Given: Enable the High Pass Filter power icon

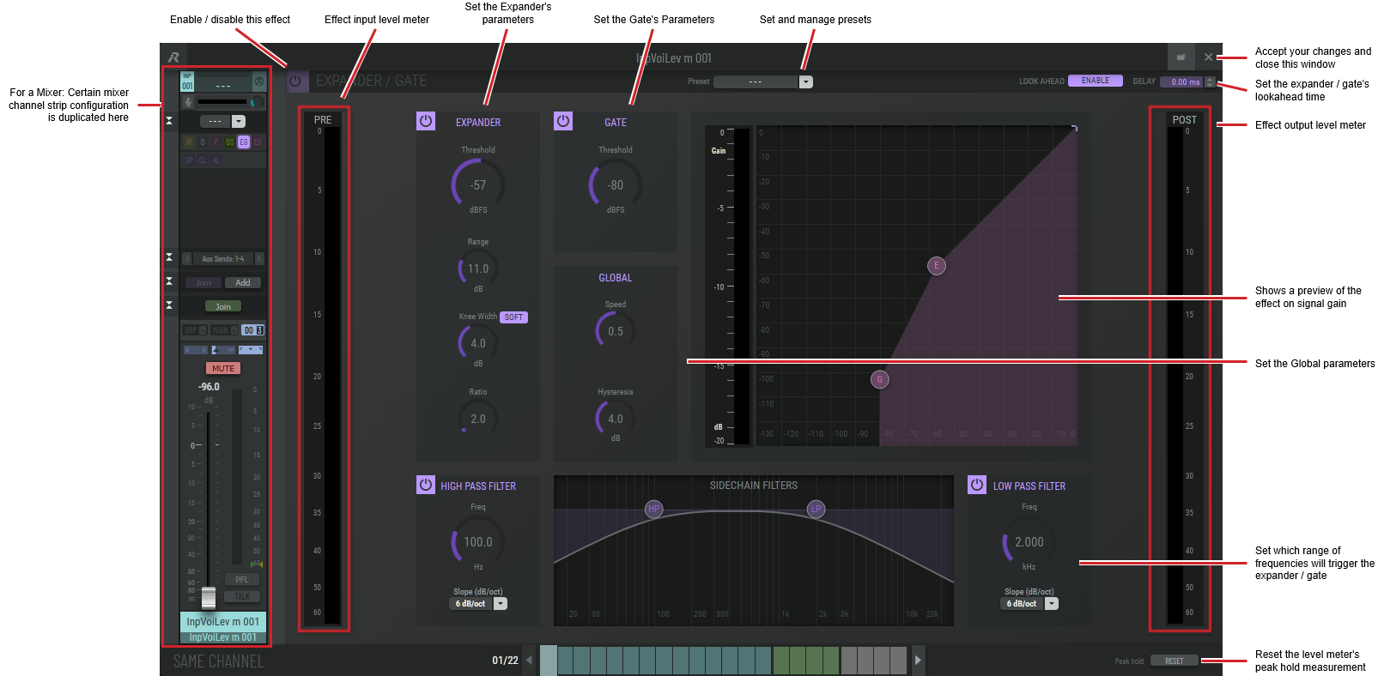Looking at the screenshot, I should pos(426,485).
